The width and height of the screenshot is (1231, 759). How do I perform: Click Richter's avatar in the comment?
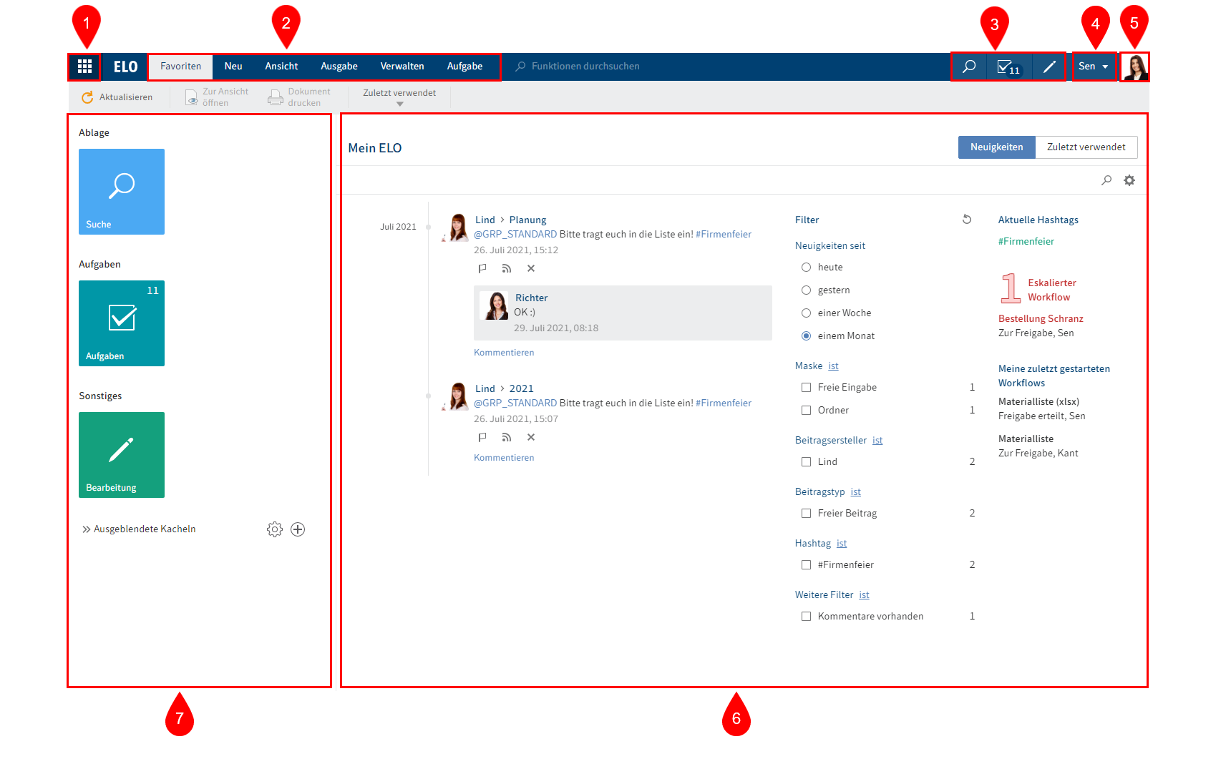(495, 305)
